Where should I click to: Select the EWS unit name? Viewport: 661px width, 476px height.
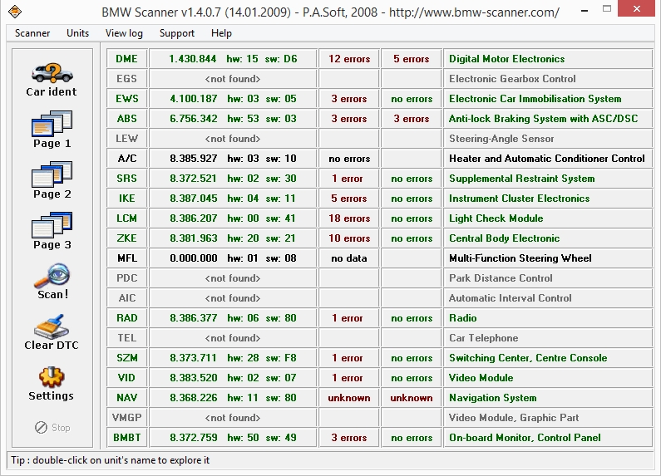(127, 99)
